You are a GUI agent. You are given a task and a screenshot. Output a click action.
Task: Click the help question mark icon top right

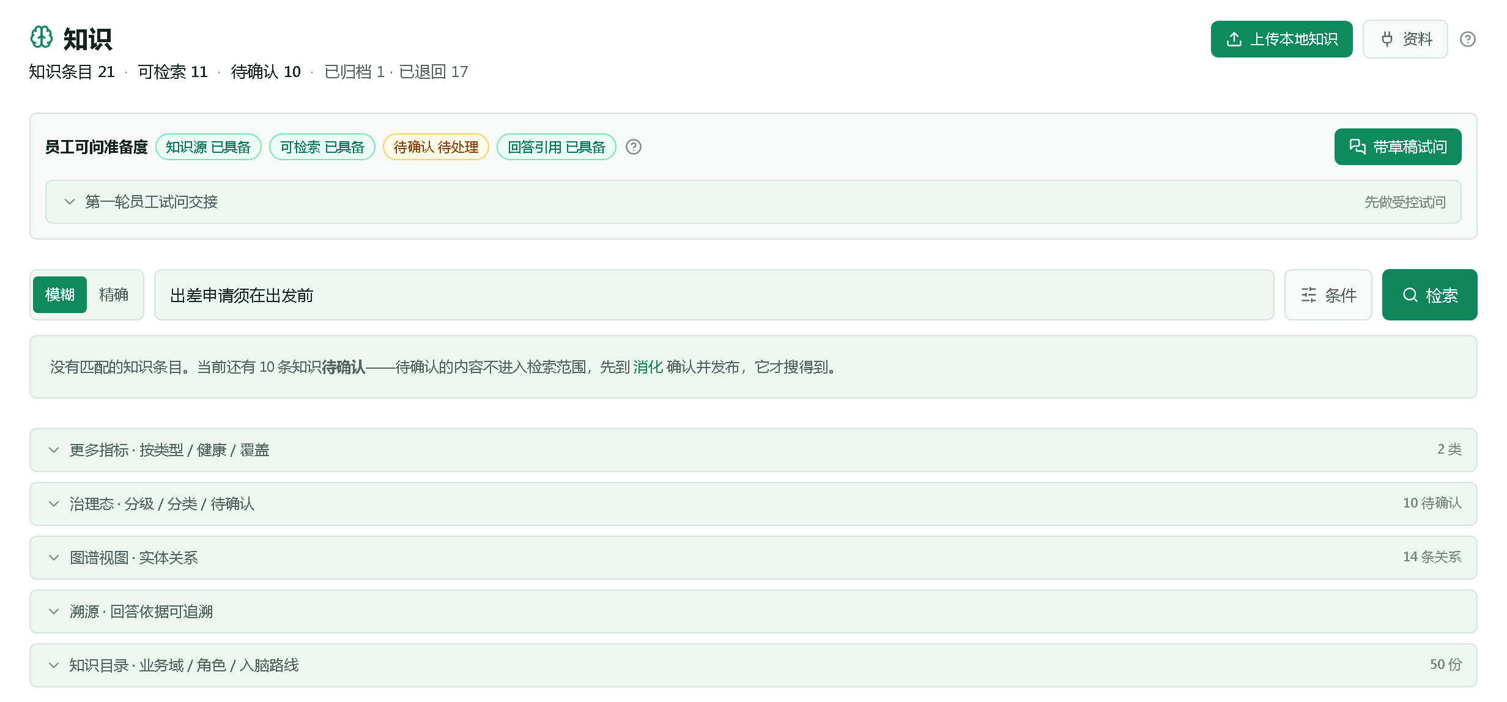click(1468, 39)
